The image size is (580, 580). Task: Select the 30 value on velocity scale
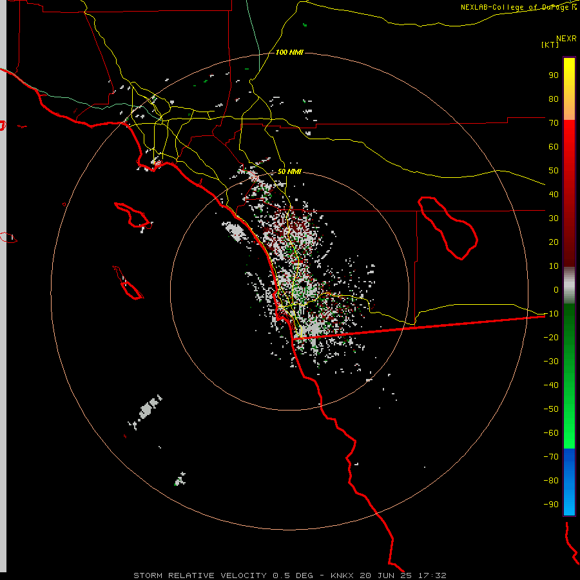click(554, 218)
